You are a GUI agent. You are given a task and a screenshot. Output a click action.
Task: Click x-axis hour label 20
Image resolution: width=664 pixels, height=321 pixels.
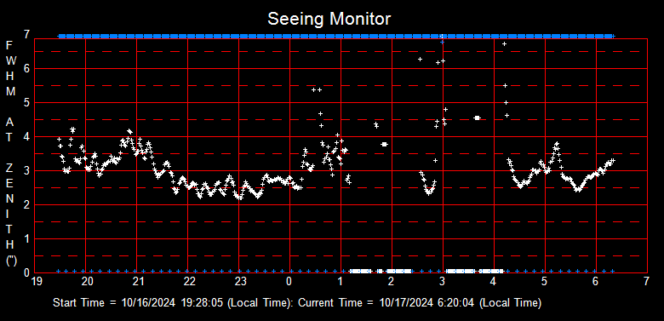[87, 281]
